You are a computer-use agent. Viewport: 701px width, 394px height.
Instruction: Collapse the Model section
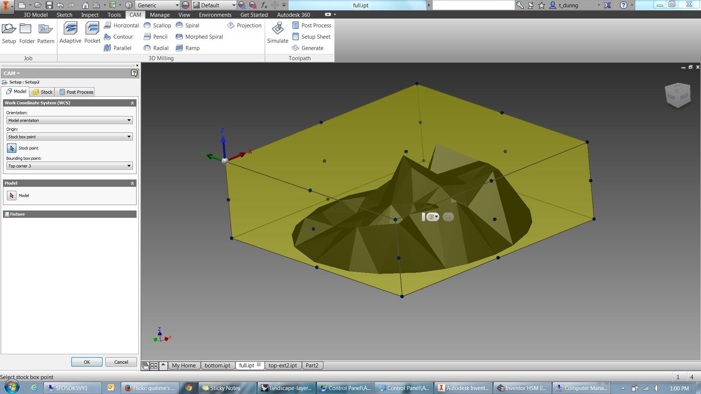[133, 184]
